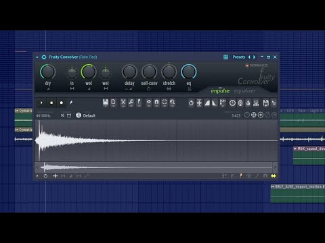The height and width of the screenshot is (243, 325).
Task: Start impulse playback with the play button
Action: (41, 103)
